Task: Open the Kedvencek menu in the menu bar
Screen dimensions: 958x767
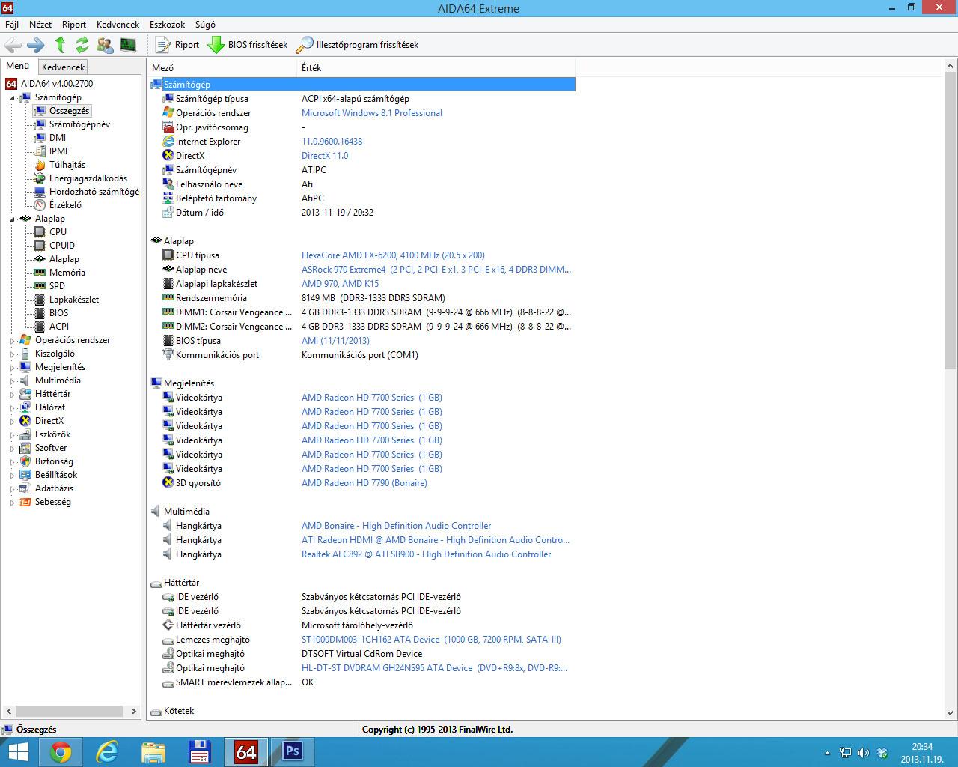Action: [x=118, y=25]
